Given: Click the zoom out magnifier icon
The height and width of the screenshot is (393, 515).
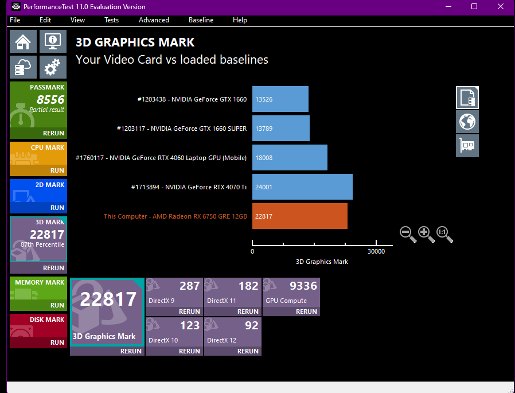Looking at the screenshot, I should pyautogui.click(x=408, y=234).
